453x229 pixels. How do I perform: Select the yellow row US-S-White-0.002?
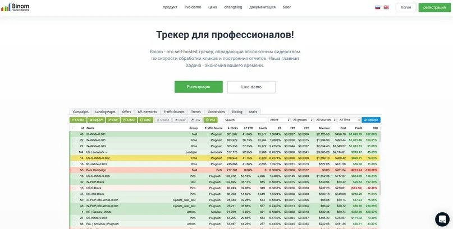[225, 158]
